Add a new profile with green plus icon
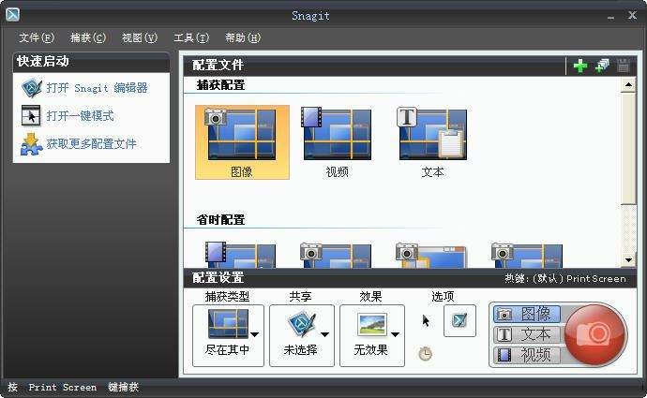The height and width of the screenshot is (398, 647). click(x=580, y=66)
